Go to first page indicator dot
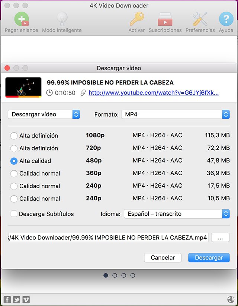Image resolution: width=238 pixels, height=306 pixels. tap(106, 276)
